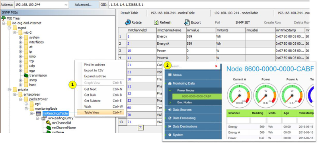
Task: Click the Advanced... button
Action: point(84,4)
